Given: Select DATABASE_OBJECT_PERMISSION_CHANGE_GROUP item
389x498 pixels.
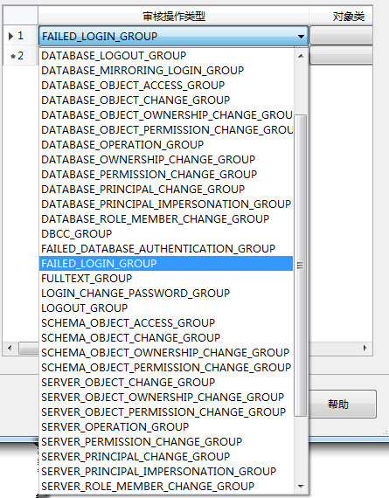Looking at the screenshot, I should (x=166, y=130).
